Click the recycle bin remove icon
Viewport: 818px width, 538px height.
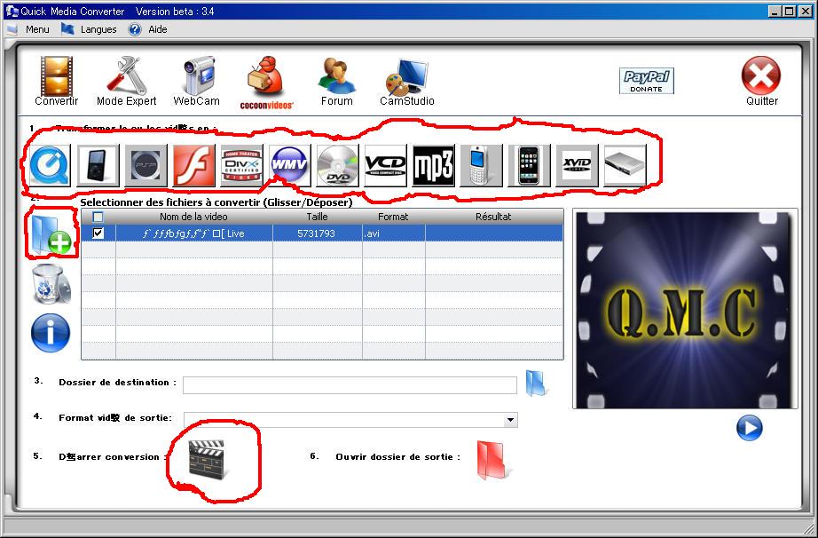(51, 284)
